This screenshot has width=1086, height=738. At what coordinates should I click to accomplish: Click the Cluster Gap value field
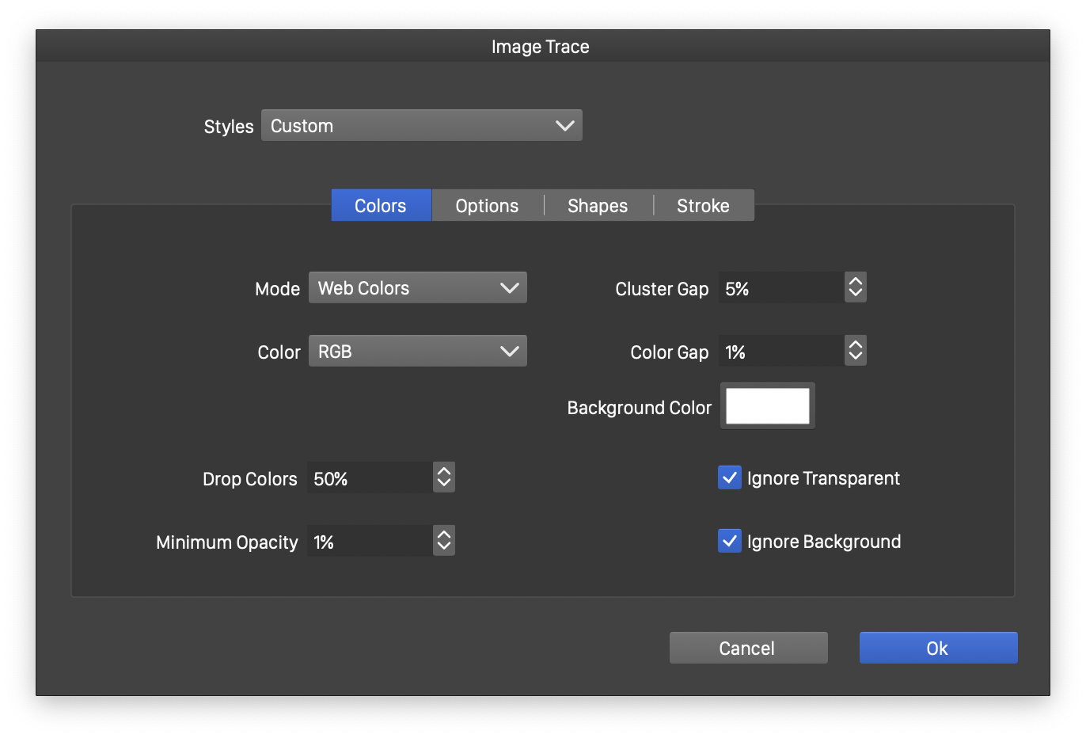click(780, 288)
